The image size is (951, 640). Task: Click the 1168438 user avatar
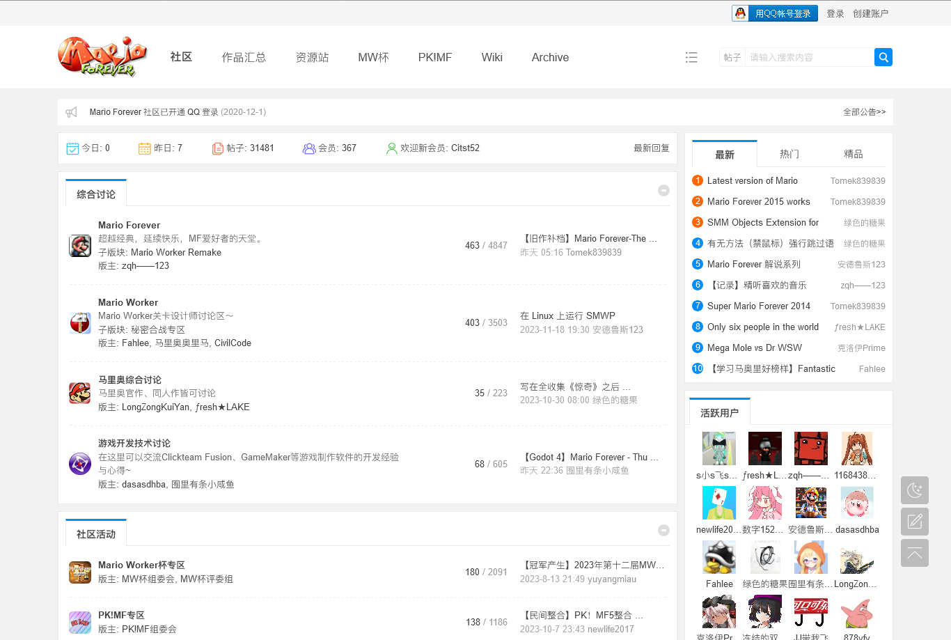click(x=857, y=448)
